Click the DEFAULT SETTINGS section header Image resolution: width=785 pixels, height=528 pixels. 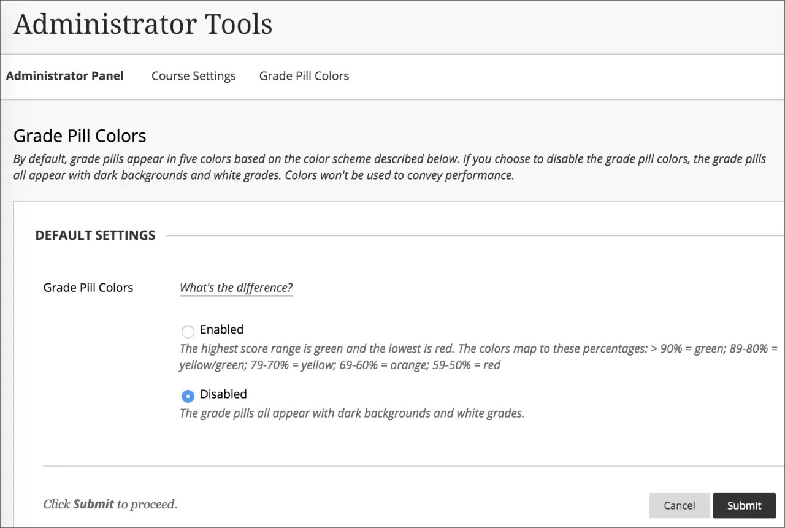tap(95, 235)
